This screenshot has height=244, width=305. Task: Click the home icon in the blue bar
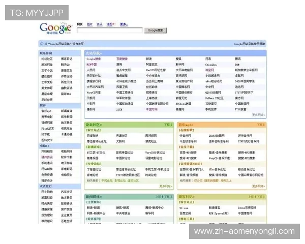click(42, 44)
